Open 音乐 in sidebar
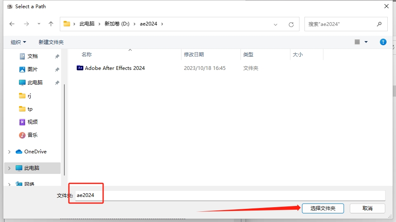The width and height of the screenshot is (396, 222). [x=32, y=135]
